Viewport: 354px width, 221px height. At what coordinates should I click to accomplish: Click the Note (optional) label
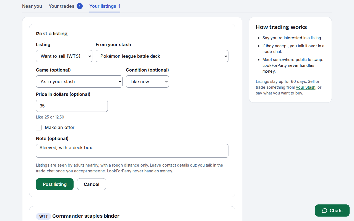(52, 138)
